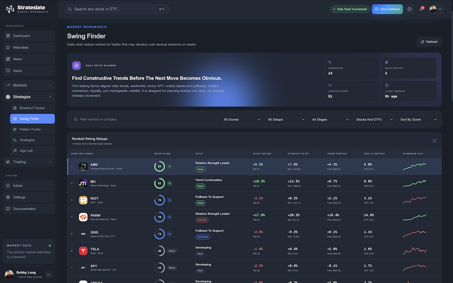The image size is (453, 283).
Task: Click the Extended badge in PANW row
Action: click(202, 220)
